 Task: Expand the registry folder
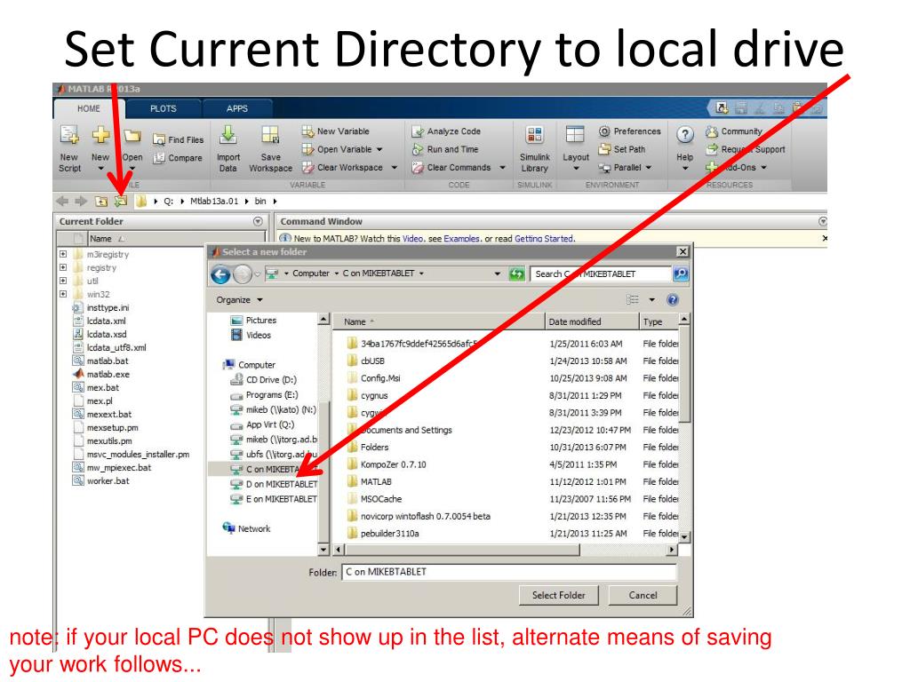pyautogui.click(x=63, y=267)
